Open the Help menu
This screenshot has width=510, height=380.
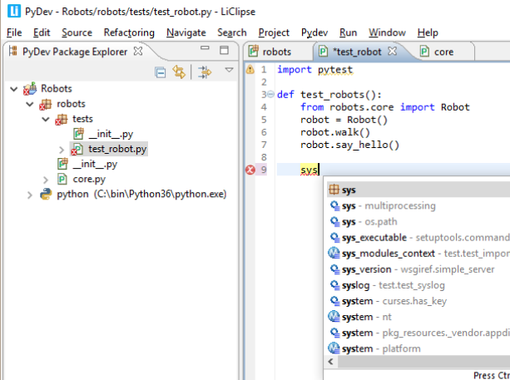click(x=428, y=32)
